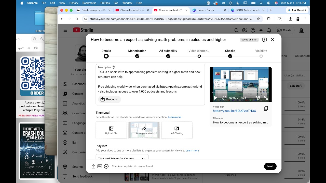Expand video preview to fullscreen

pyautogui.click(x=266, y=98)
